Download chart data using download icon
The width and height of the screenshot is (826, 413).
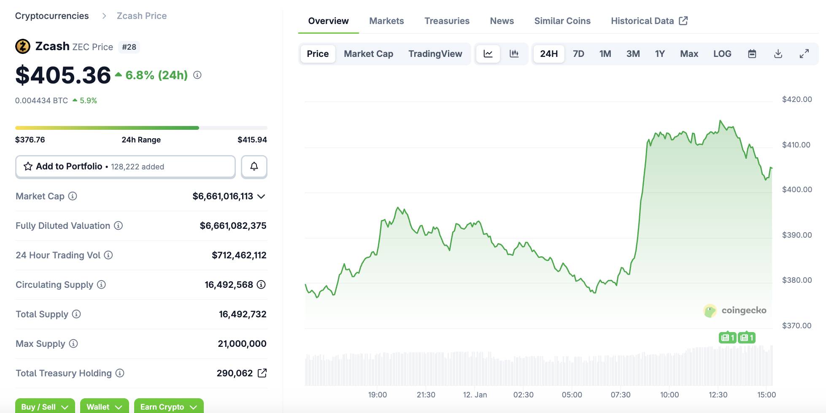coord(778,54)
